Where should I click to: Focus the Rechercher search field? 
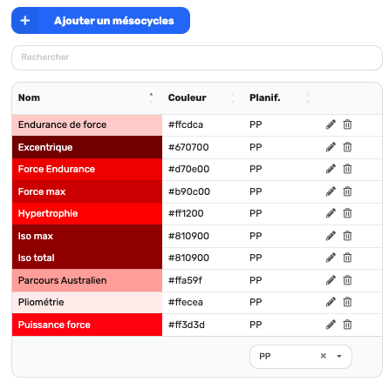[197, 57]
